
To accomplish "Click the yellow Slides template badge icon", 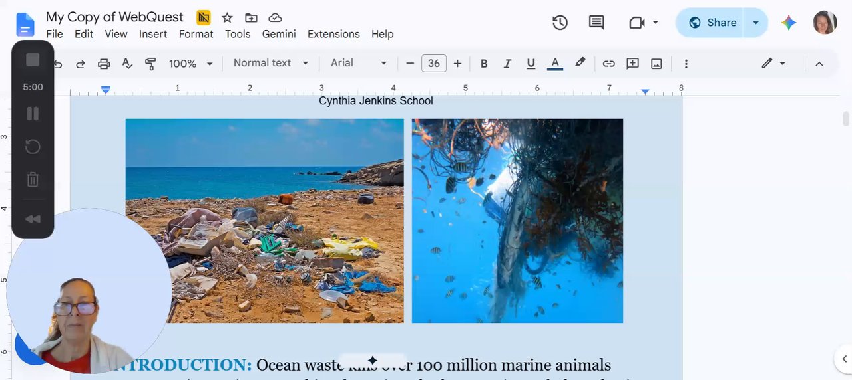I will click(204, 17).
